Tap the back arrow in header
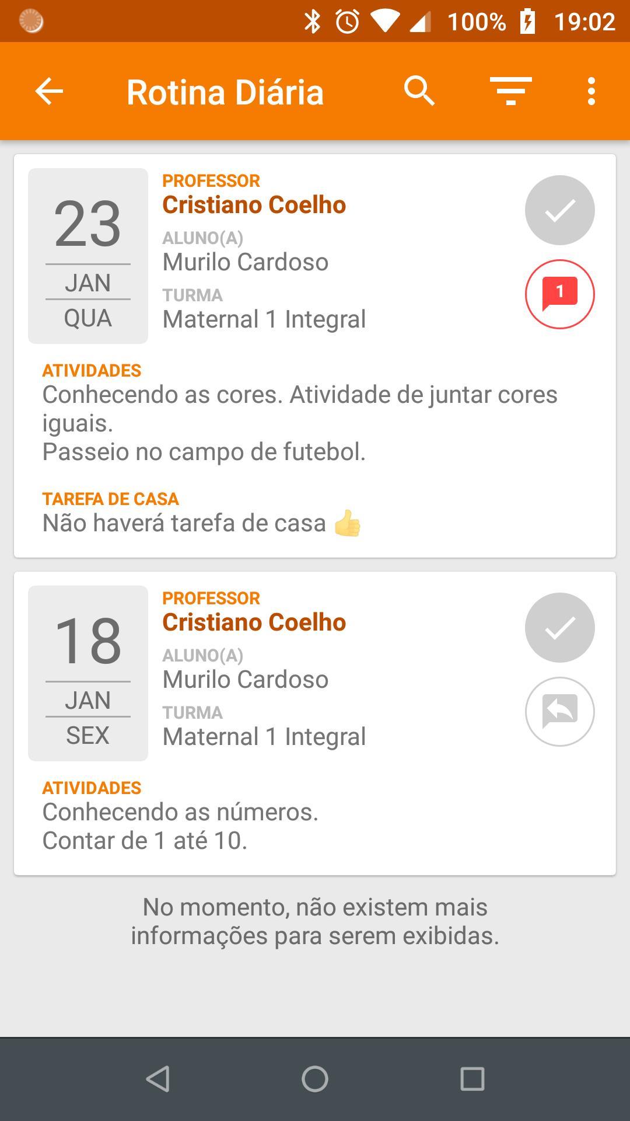 point(49,92)
